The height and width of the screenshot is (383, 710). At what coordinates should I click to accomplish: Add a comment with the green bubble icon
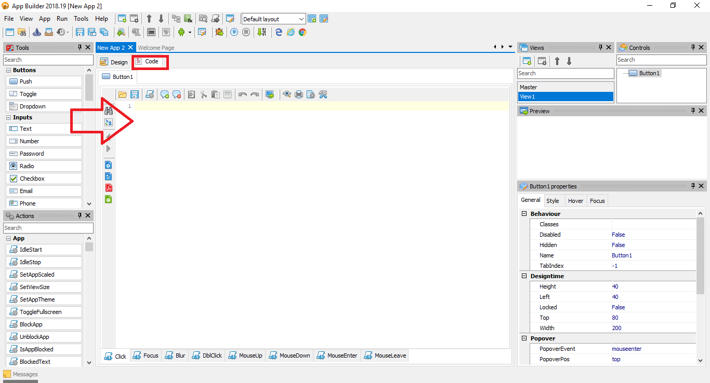(x=165, y=94)
